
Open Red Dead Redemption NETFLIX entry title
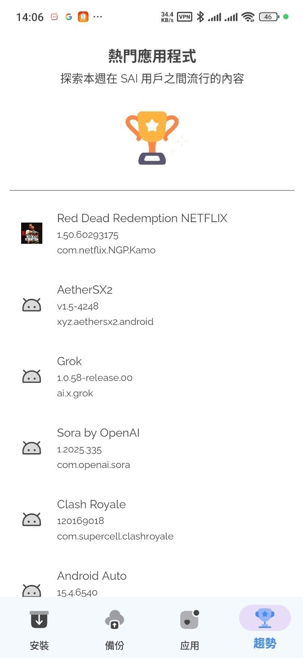pyautogui.click(x=142, y=218)
